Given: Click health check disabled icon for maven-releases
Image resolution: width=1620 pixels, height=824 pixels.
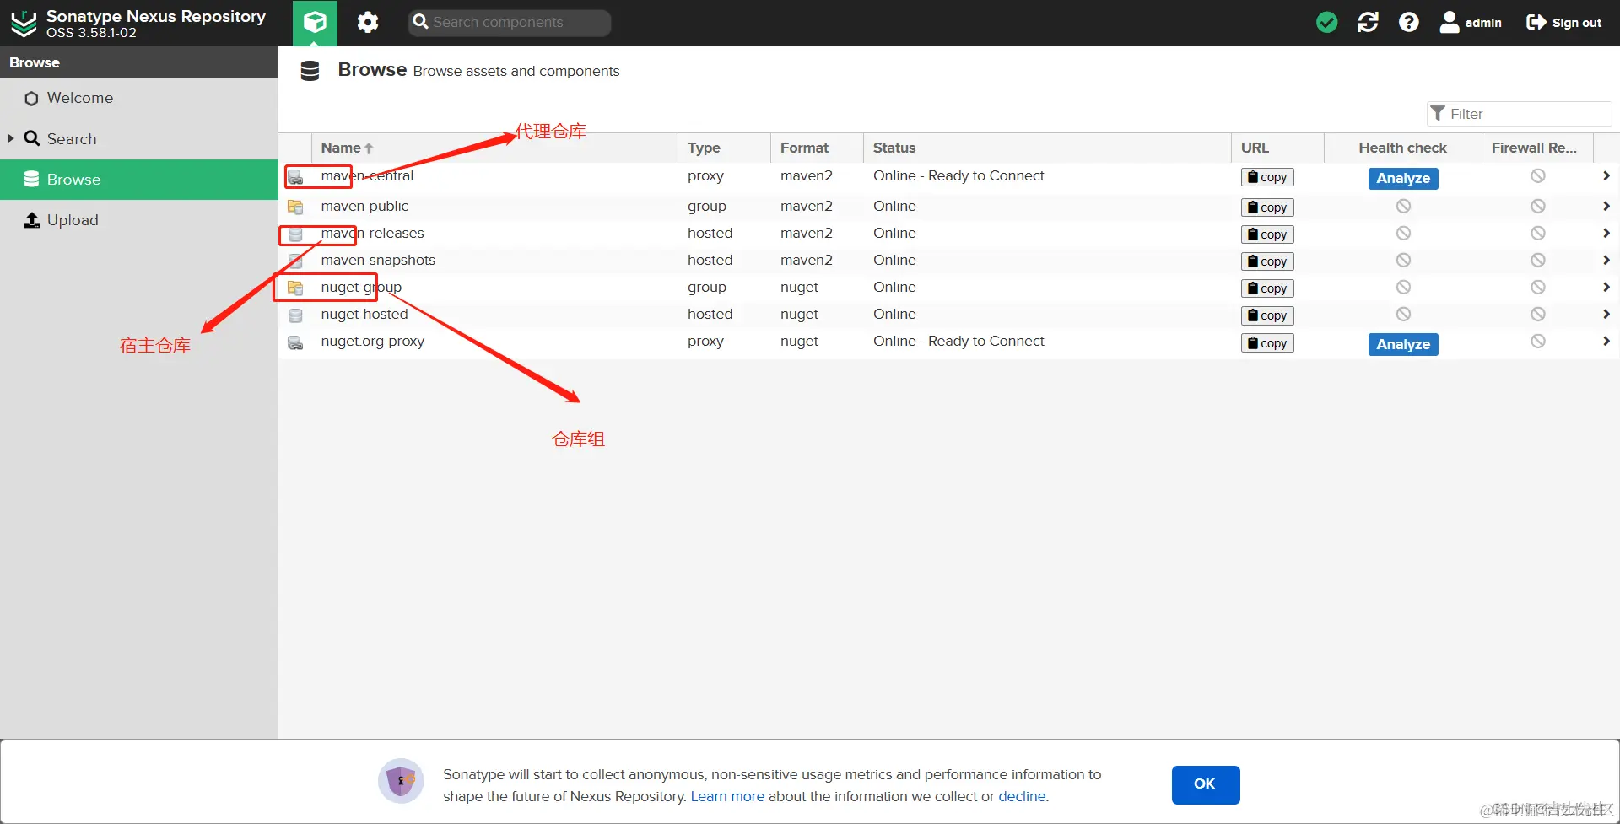Looking at the screenshot, I should coord(1403,233).
